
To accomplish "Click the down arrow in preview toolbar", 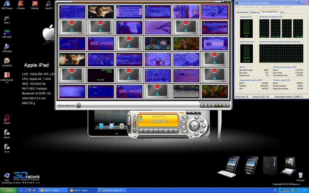I will pos(224,106).
